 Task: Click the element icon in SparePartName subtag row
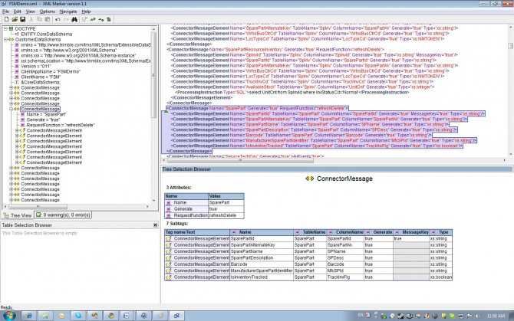pos(169,251)
